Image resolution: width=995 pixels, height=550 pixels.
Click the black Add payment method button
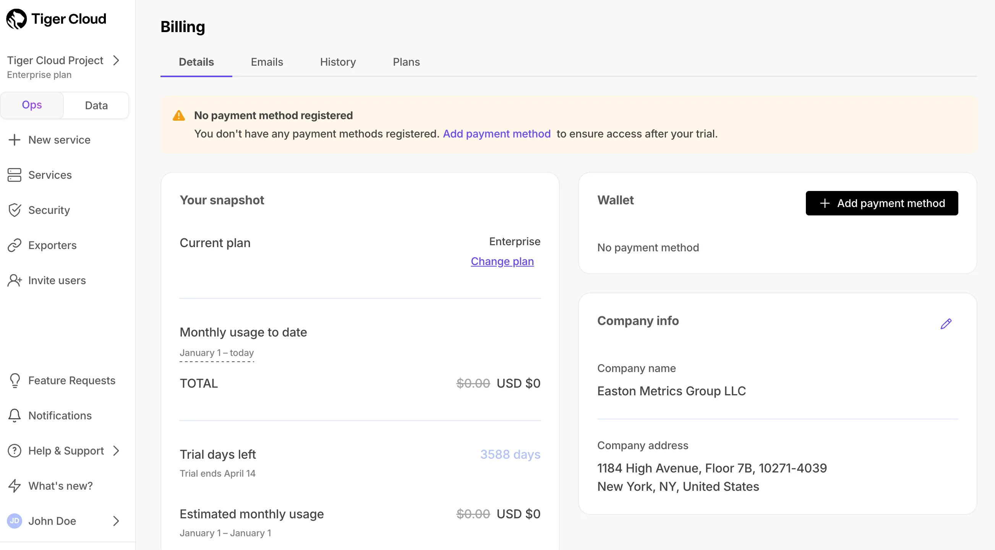[882, 203]
